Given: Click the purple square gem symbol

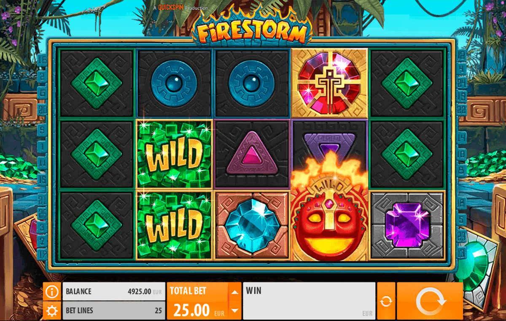Looking at the screenshot, I should [x=406, y=225].
